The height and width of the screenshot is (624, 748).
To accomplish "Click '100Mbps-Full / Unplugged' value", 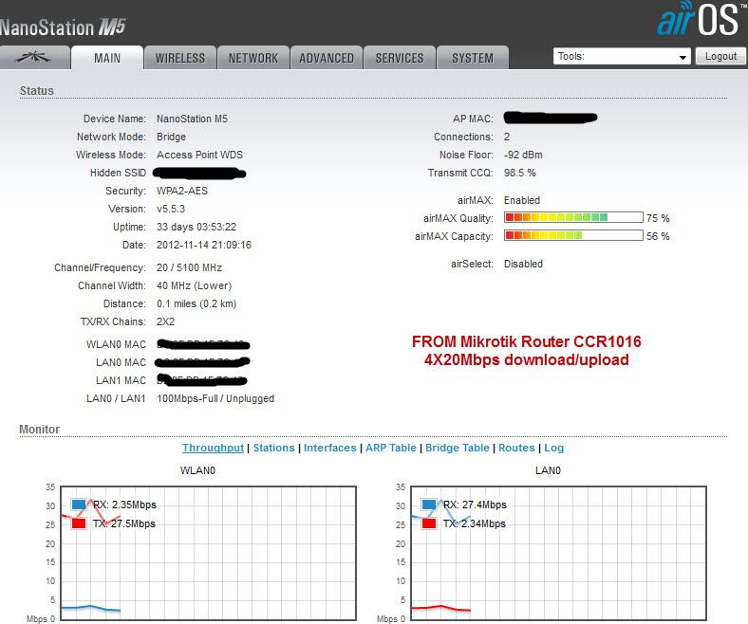I will click(215, 398).
